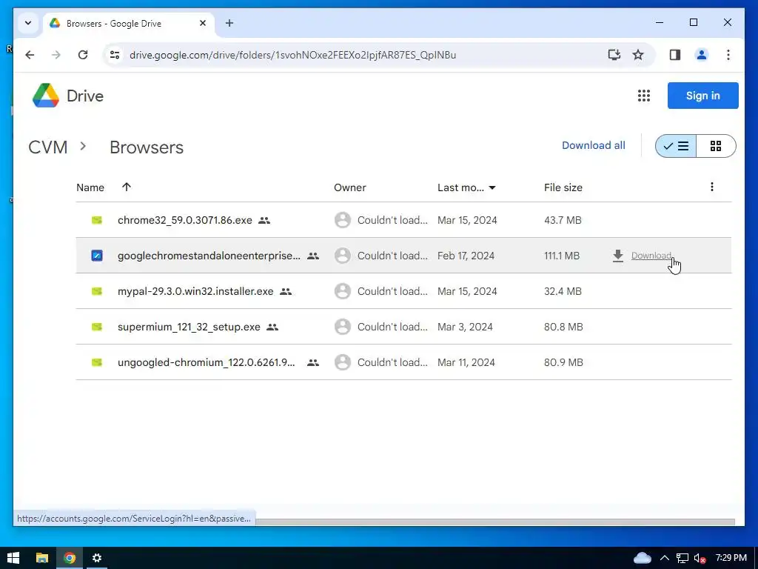This screenshot has width=758, height=569.
Task: Click the Sign in button
Action: click(703, 96)
